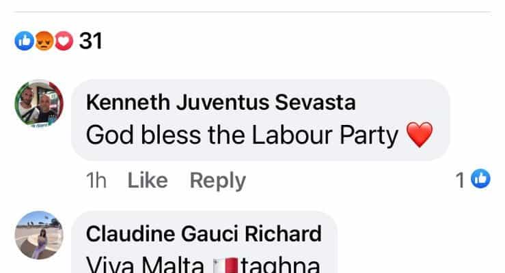Click the word 'taghna' in Claudine's comment
Viewport: 505px width, 273px height.
[x=280, y=265]
